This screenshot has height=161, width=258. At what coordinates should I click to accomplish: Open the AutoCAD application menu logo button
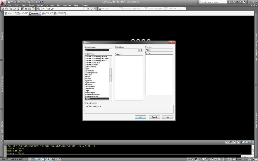(2, 3)
